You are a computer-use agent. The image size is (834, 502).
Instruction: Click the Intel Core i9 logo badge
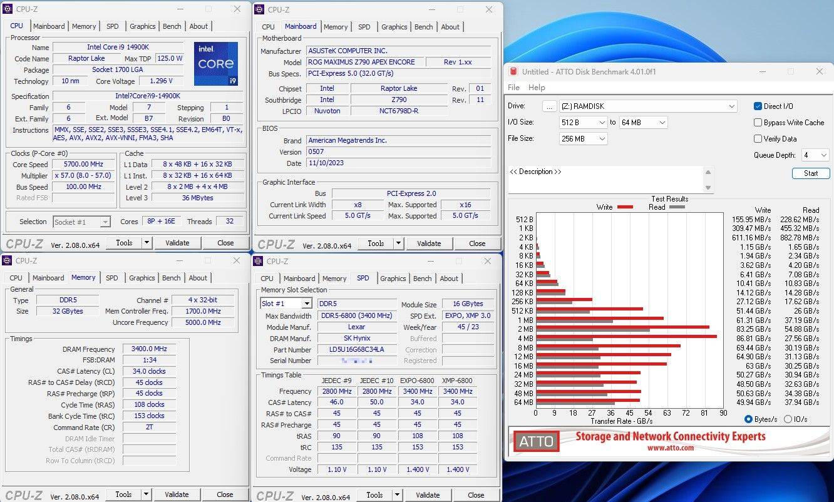pyautogui.click(x=215, y=64)
